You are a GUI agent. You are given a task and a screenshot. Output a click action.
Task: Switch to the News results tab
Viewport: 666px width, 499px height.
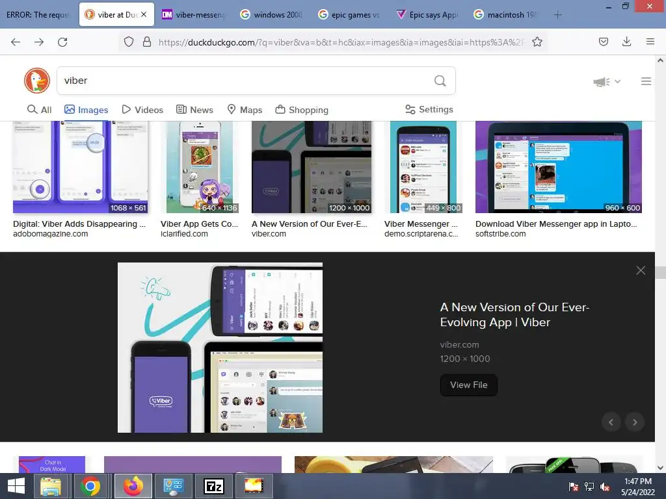tap(194, 110)
